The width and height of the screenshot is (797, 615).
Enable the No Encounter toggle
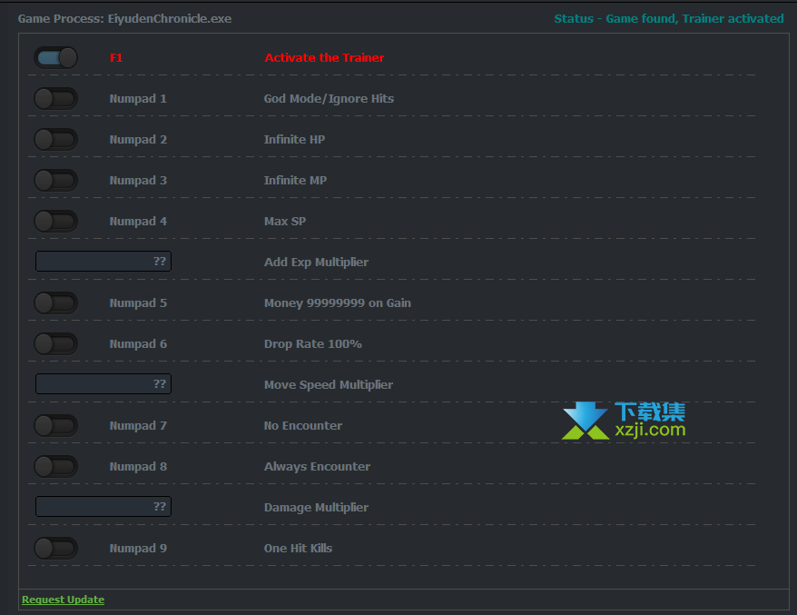(55, 425)
